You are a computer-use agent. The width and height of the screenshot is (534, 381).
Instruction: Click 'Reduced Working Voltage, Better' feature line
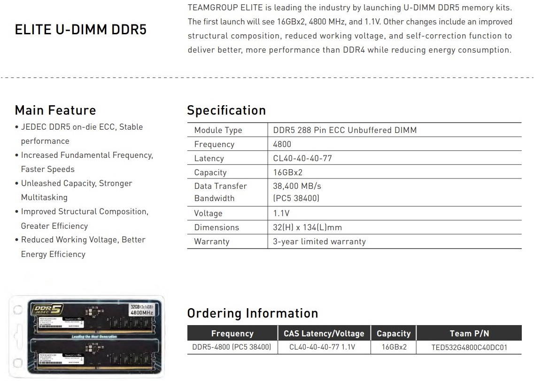83,240
